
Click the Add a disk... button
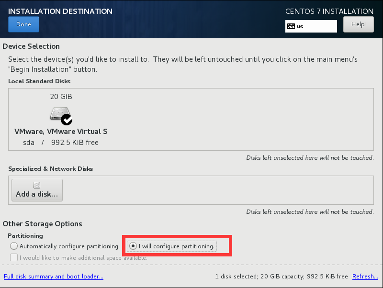click(37, 190)
